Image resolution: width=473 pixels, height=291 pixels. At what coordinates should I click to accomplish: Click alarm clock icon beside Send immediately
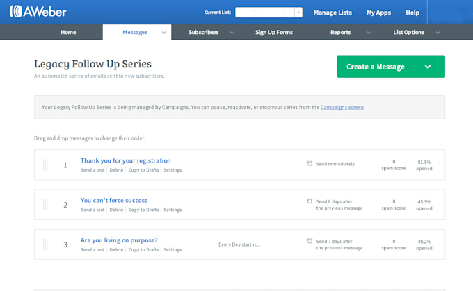(310, 164)
